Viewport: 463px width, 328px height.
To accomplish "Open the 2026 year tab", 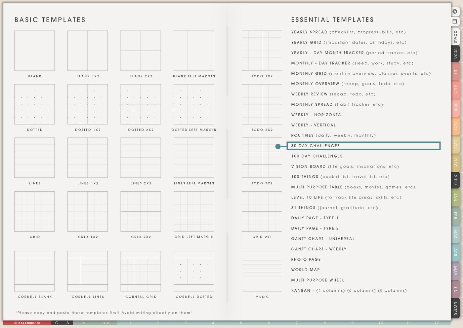I will 455,54.
